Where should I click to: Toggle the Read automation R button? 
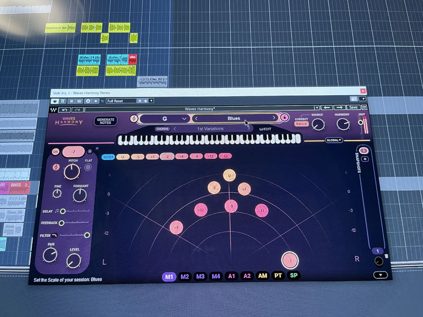(71, 101)
